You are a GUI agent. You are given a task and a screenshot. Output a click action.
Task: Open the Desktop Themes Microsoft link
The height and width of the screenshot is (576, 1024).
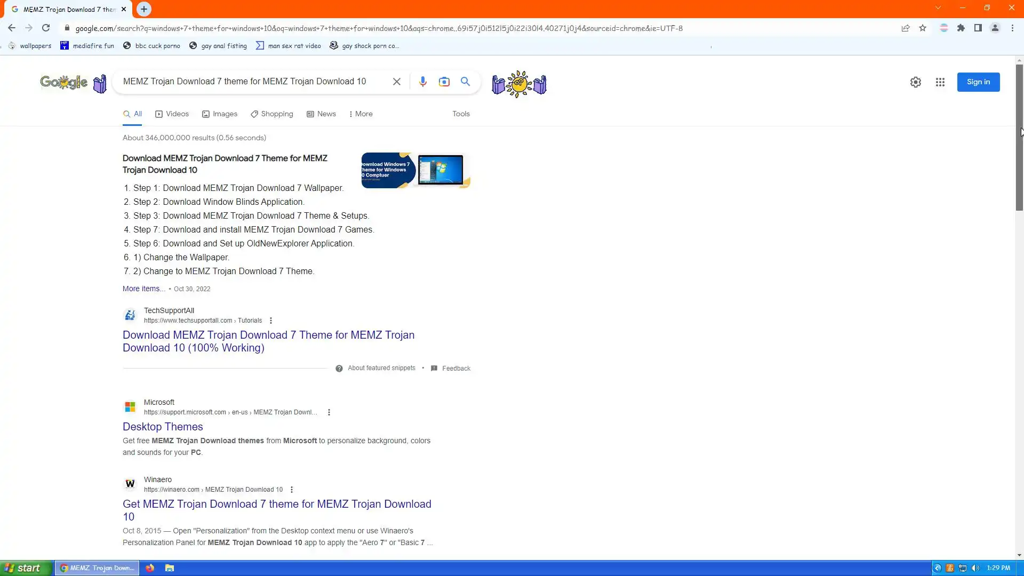[163, 427]
